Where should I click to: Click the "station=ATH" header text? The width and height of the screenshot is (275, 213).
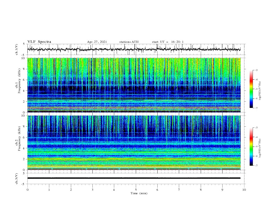[x=129, y=42]
